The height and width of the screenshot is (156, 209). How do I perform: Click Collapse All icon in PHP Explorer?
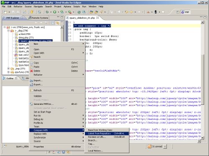(x=53, y=23)
